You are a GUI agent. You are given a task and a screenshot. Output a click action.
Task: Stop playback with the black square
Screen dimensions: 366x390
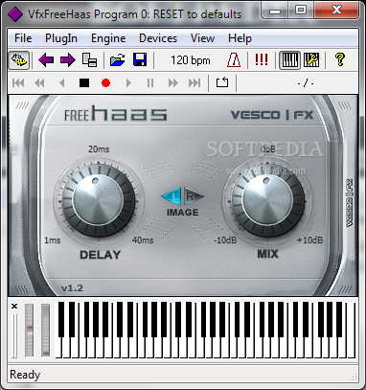tap(84, 83)
